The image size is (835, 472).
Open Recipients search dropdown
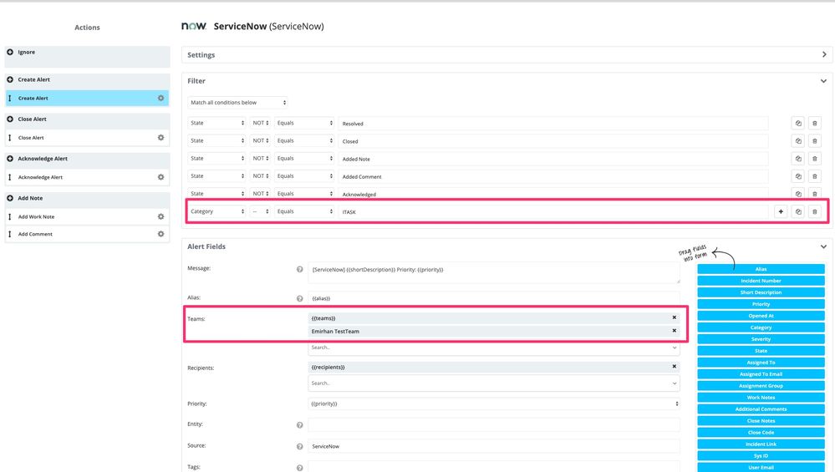tap(494, 383)
